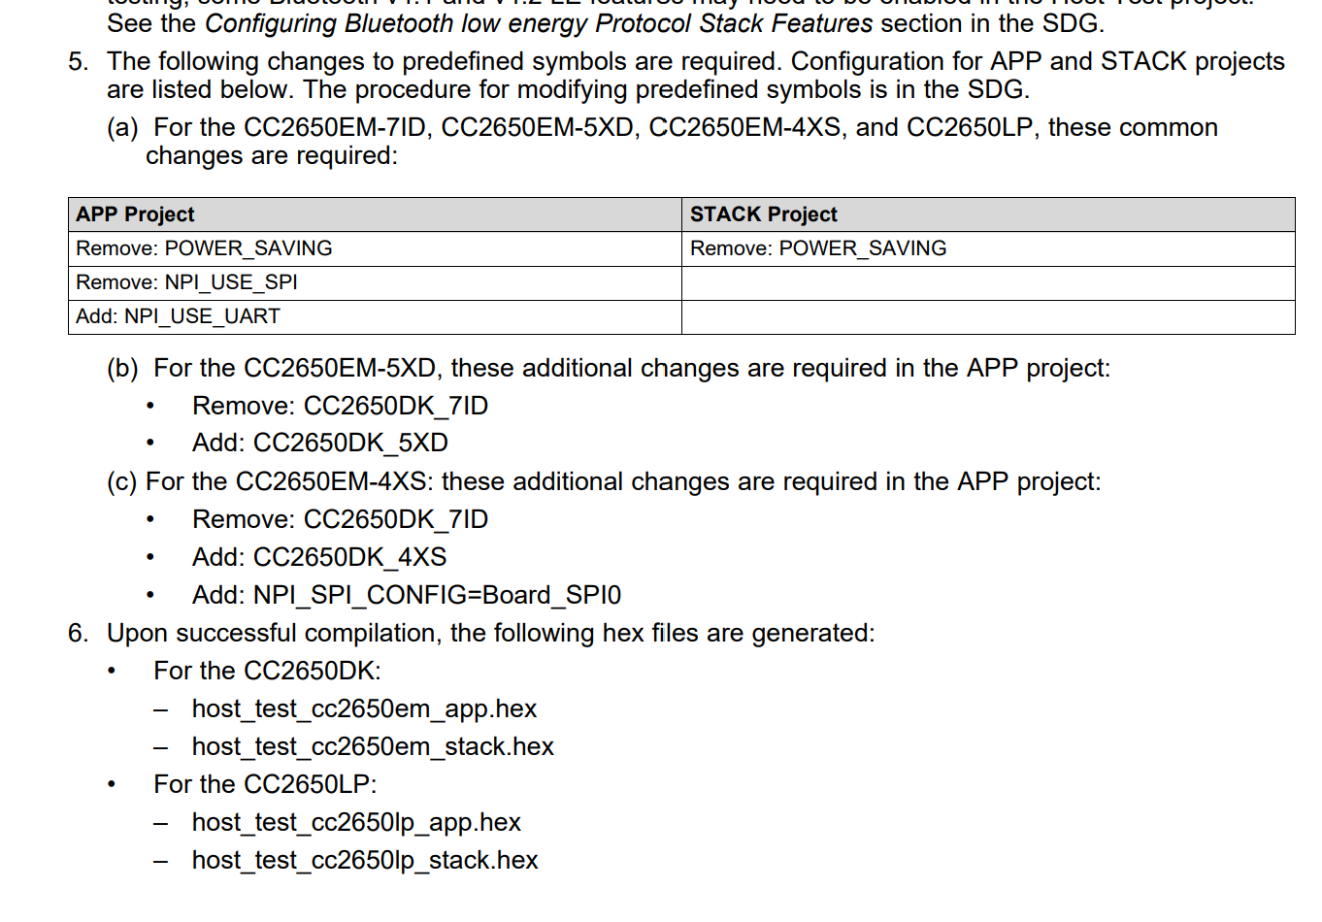The height and width of the screenshot is (922, 1322).
Task: Click 'Remove: POWER_SAVING' in STACK Project column
Action: pos(817,248)
